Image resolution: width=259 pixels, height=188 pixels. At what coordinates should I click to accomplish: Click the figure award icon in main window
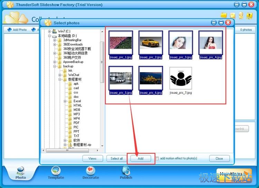coord(241,16)
